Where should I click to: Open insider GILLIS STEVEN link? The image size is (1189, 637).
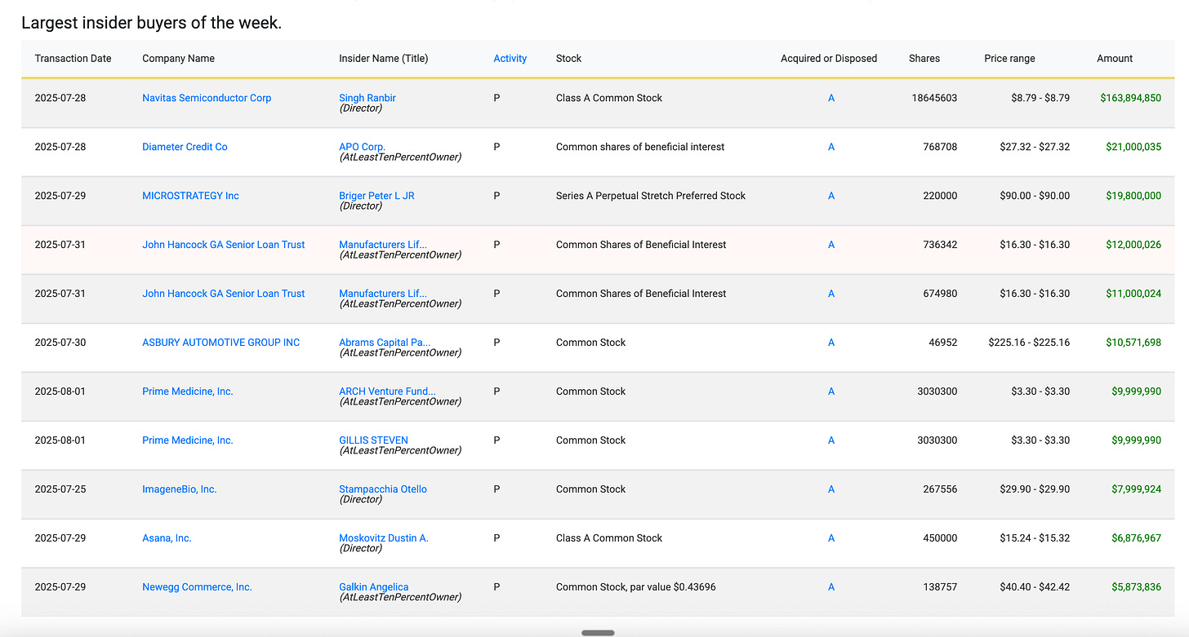click(x=373, y=440)
